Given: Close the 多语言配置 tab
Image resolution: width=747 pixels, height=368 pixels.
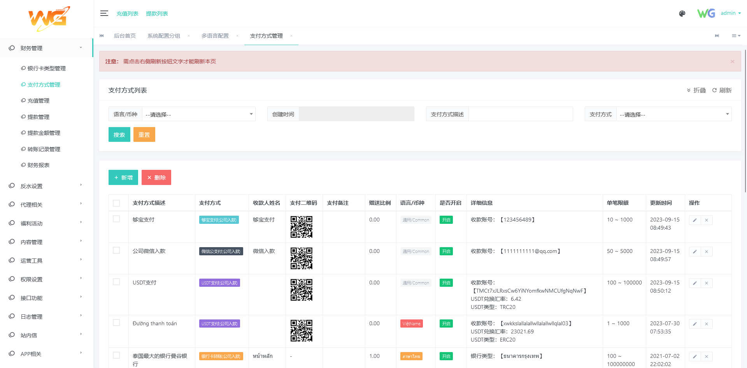Looking at the screenshot, I should pos(237,36).
